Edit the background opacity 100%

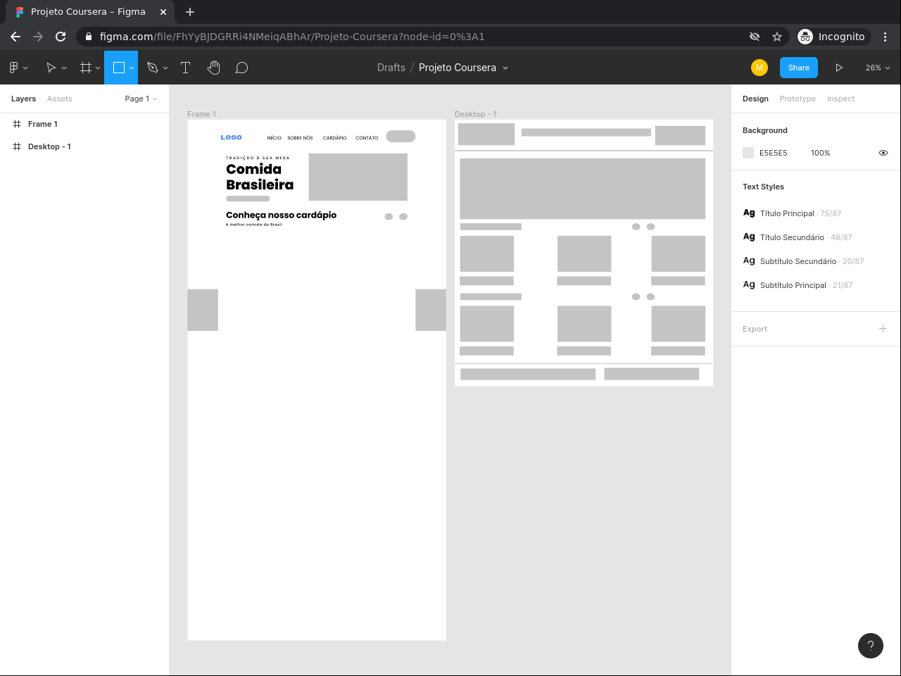pyautogui.click(x=821, y=153)
